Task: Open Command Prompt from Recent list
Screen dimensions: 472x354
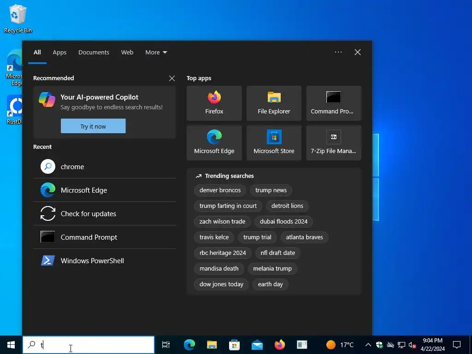Action: (105, 237)
